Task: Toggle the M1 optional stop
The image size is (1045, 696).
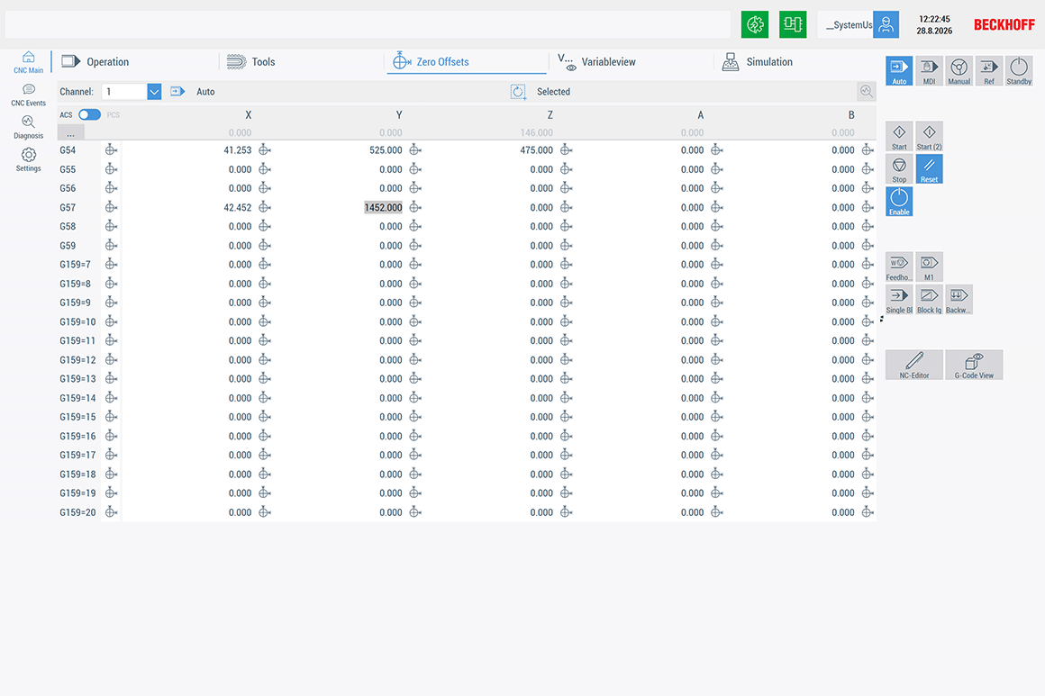Action: 929,267
